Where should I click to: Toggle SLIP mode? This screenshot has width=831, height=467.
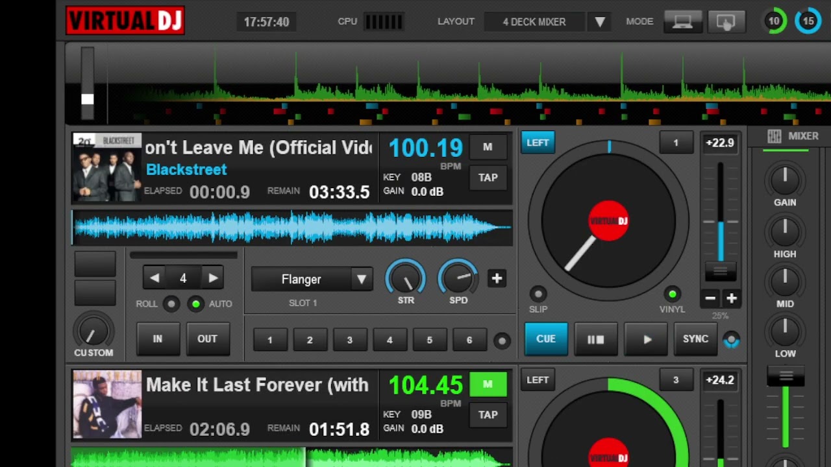pyautogui.click(x=538, y=294)
